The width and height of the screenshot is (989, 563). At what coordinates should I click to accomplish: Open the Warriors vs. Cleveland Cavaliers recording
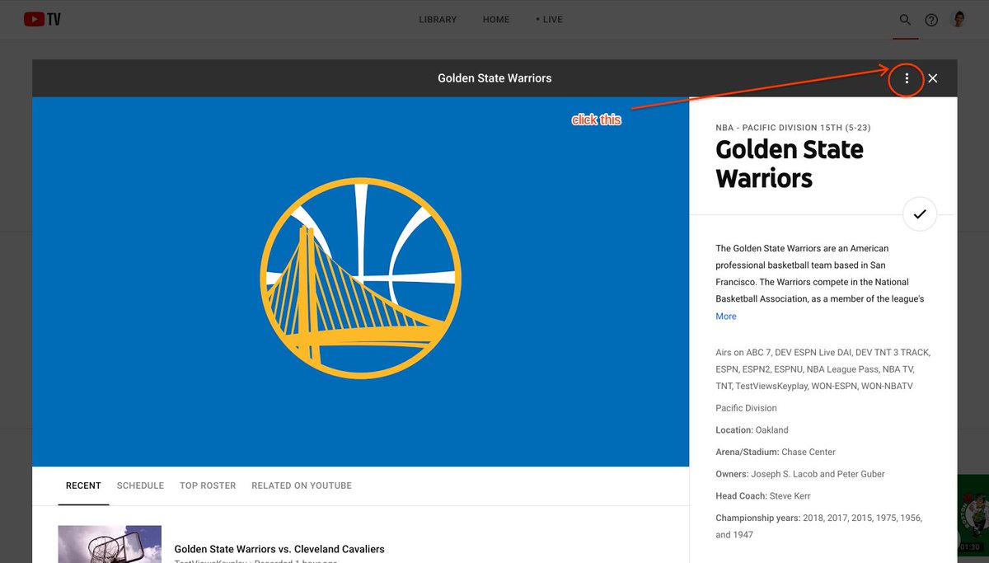click(279, 549)
